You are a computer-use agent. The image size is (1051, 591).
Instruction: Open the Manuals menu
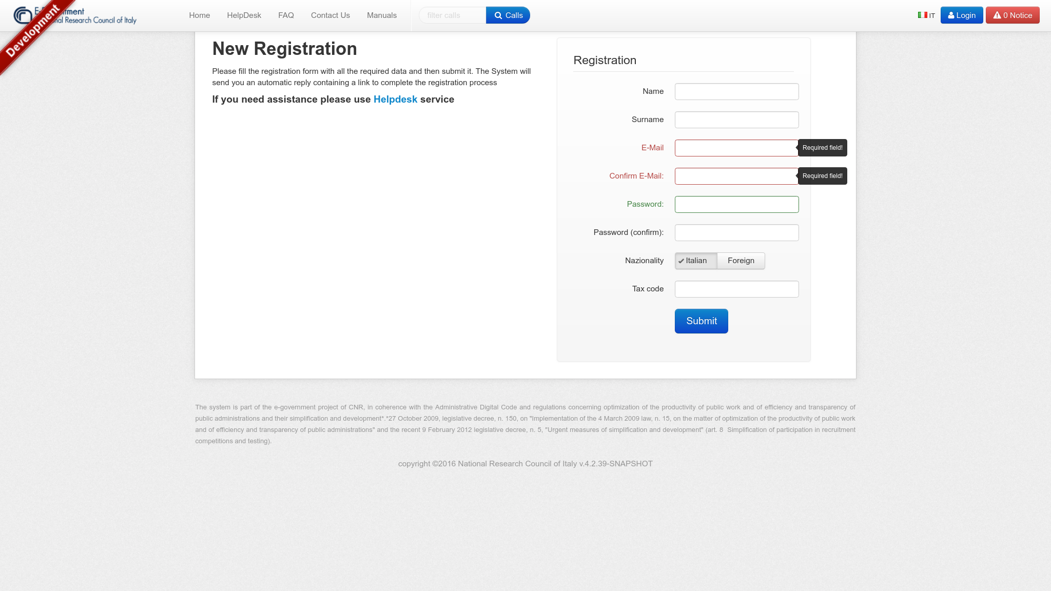(x=381, y=15)
